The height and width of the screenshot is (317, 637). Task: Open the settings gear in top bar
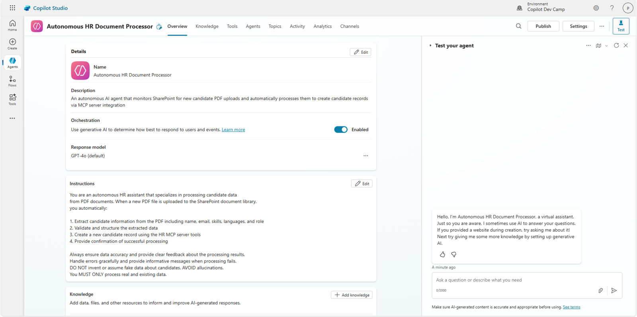[596, 8]
